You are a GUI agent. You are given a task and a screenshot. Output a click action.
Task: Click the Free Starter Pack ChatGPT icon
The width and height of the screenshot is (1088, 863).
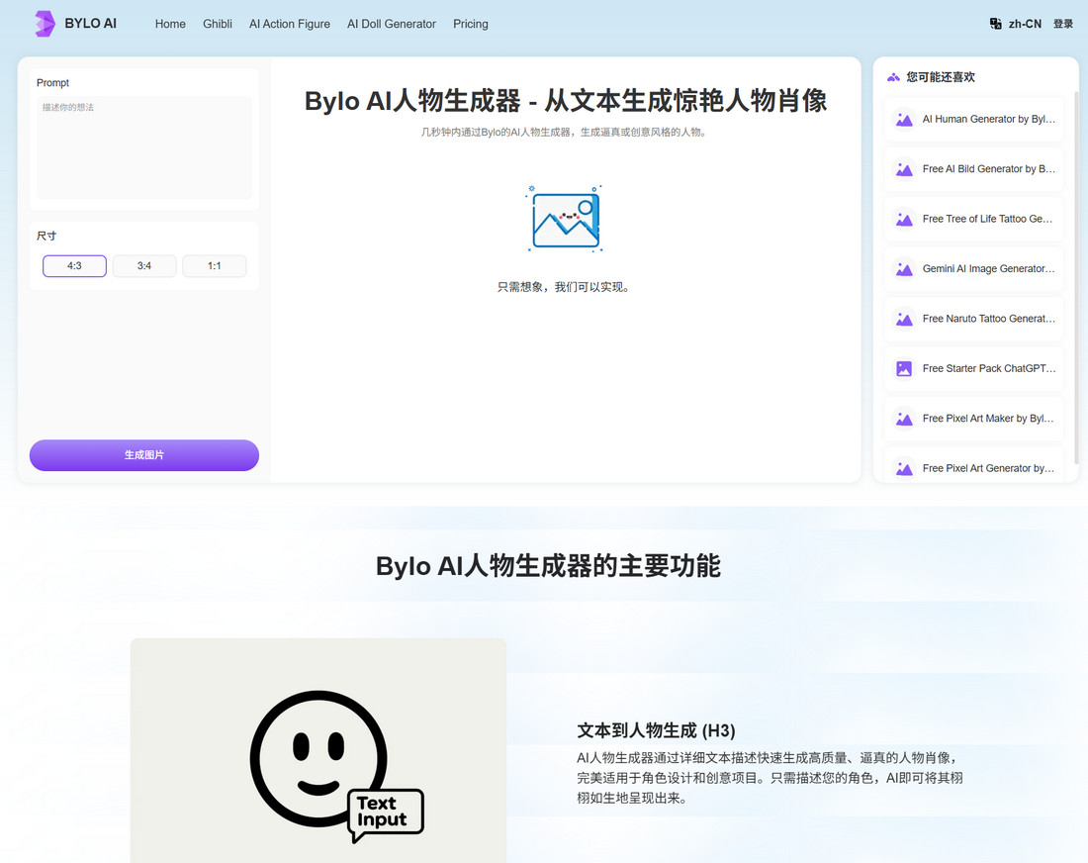(x=904, y=369)
